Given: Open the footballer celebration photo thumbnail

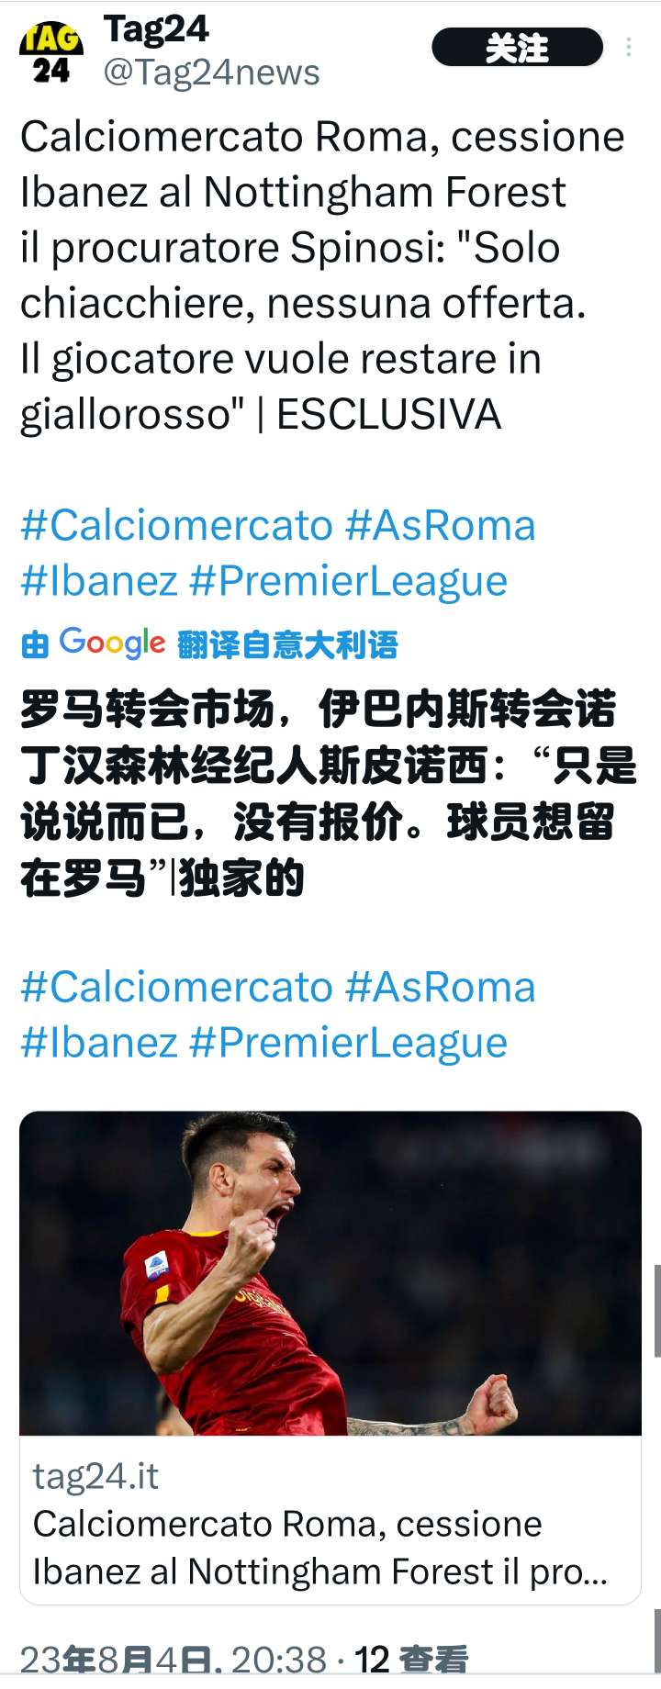Looking at the screenshot, I should point(330,1273).
